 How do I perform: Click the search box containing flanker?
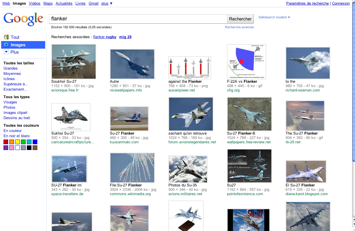[x=138, y=19]
